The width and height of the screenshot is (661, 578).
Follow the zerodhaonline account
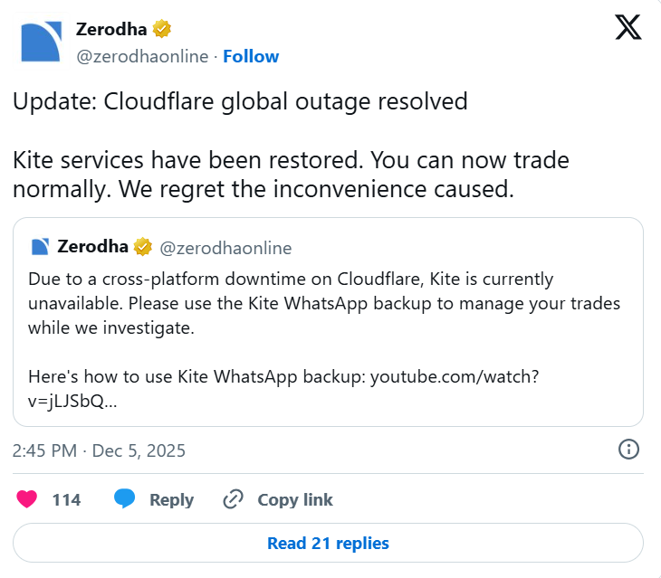(x=251, y=56)
